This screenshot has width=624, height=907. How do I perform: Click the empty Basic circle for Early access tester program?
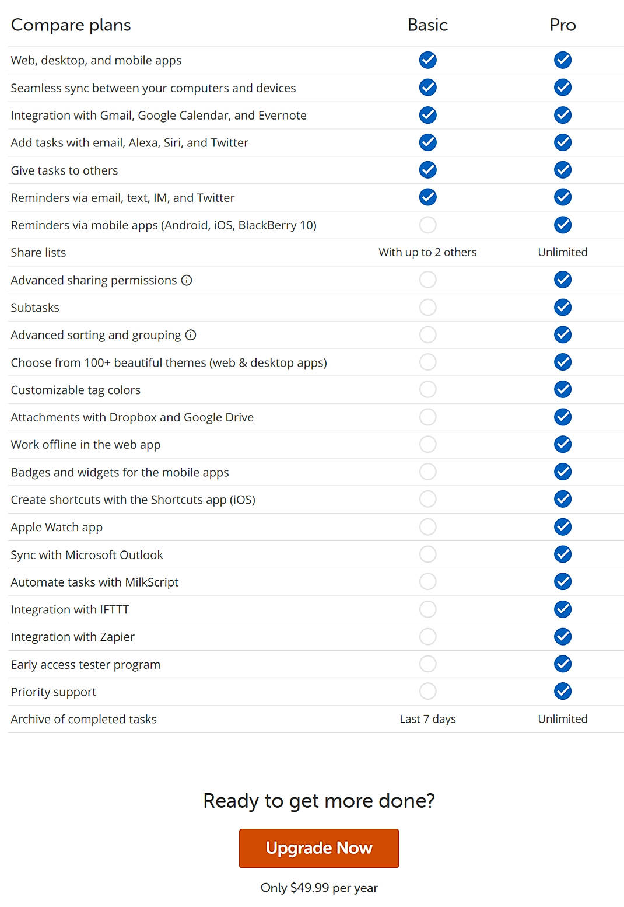pyautogui.click(x=427, y=664)
